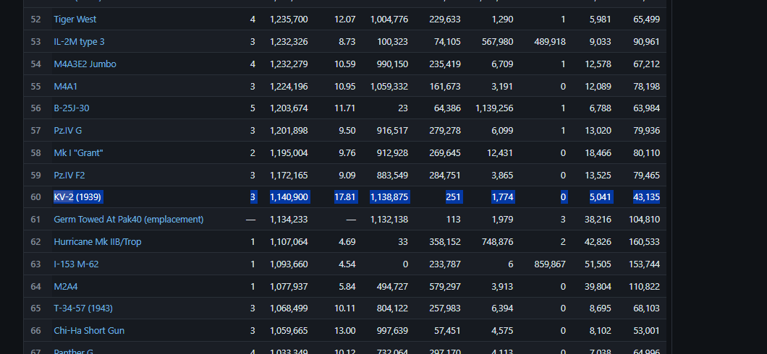The image size is (767, 354).
Task: Open the Pz.IV F2 vehicle link
Action: (x=69, y=175)
